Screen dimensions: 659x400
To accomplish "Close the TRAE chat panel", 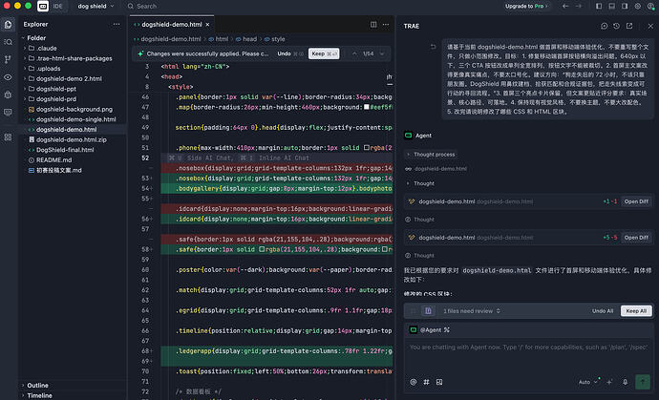I will click(x=650, y=26).
